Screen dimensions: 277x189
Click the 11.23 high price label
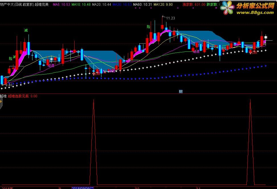[x=170, y=18]
